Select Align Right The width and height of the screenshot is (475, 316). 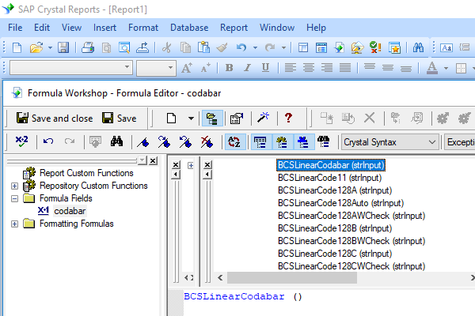[327, 67]
